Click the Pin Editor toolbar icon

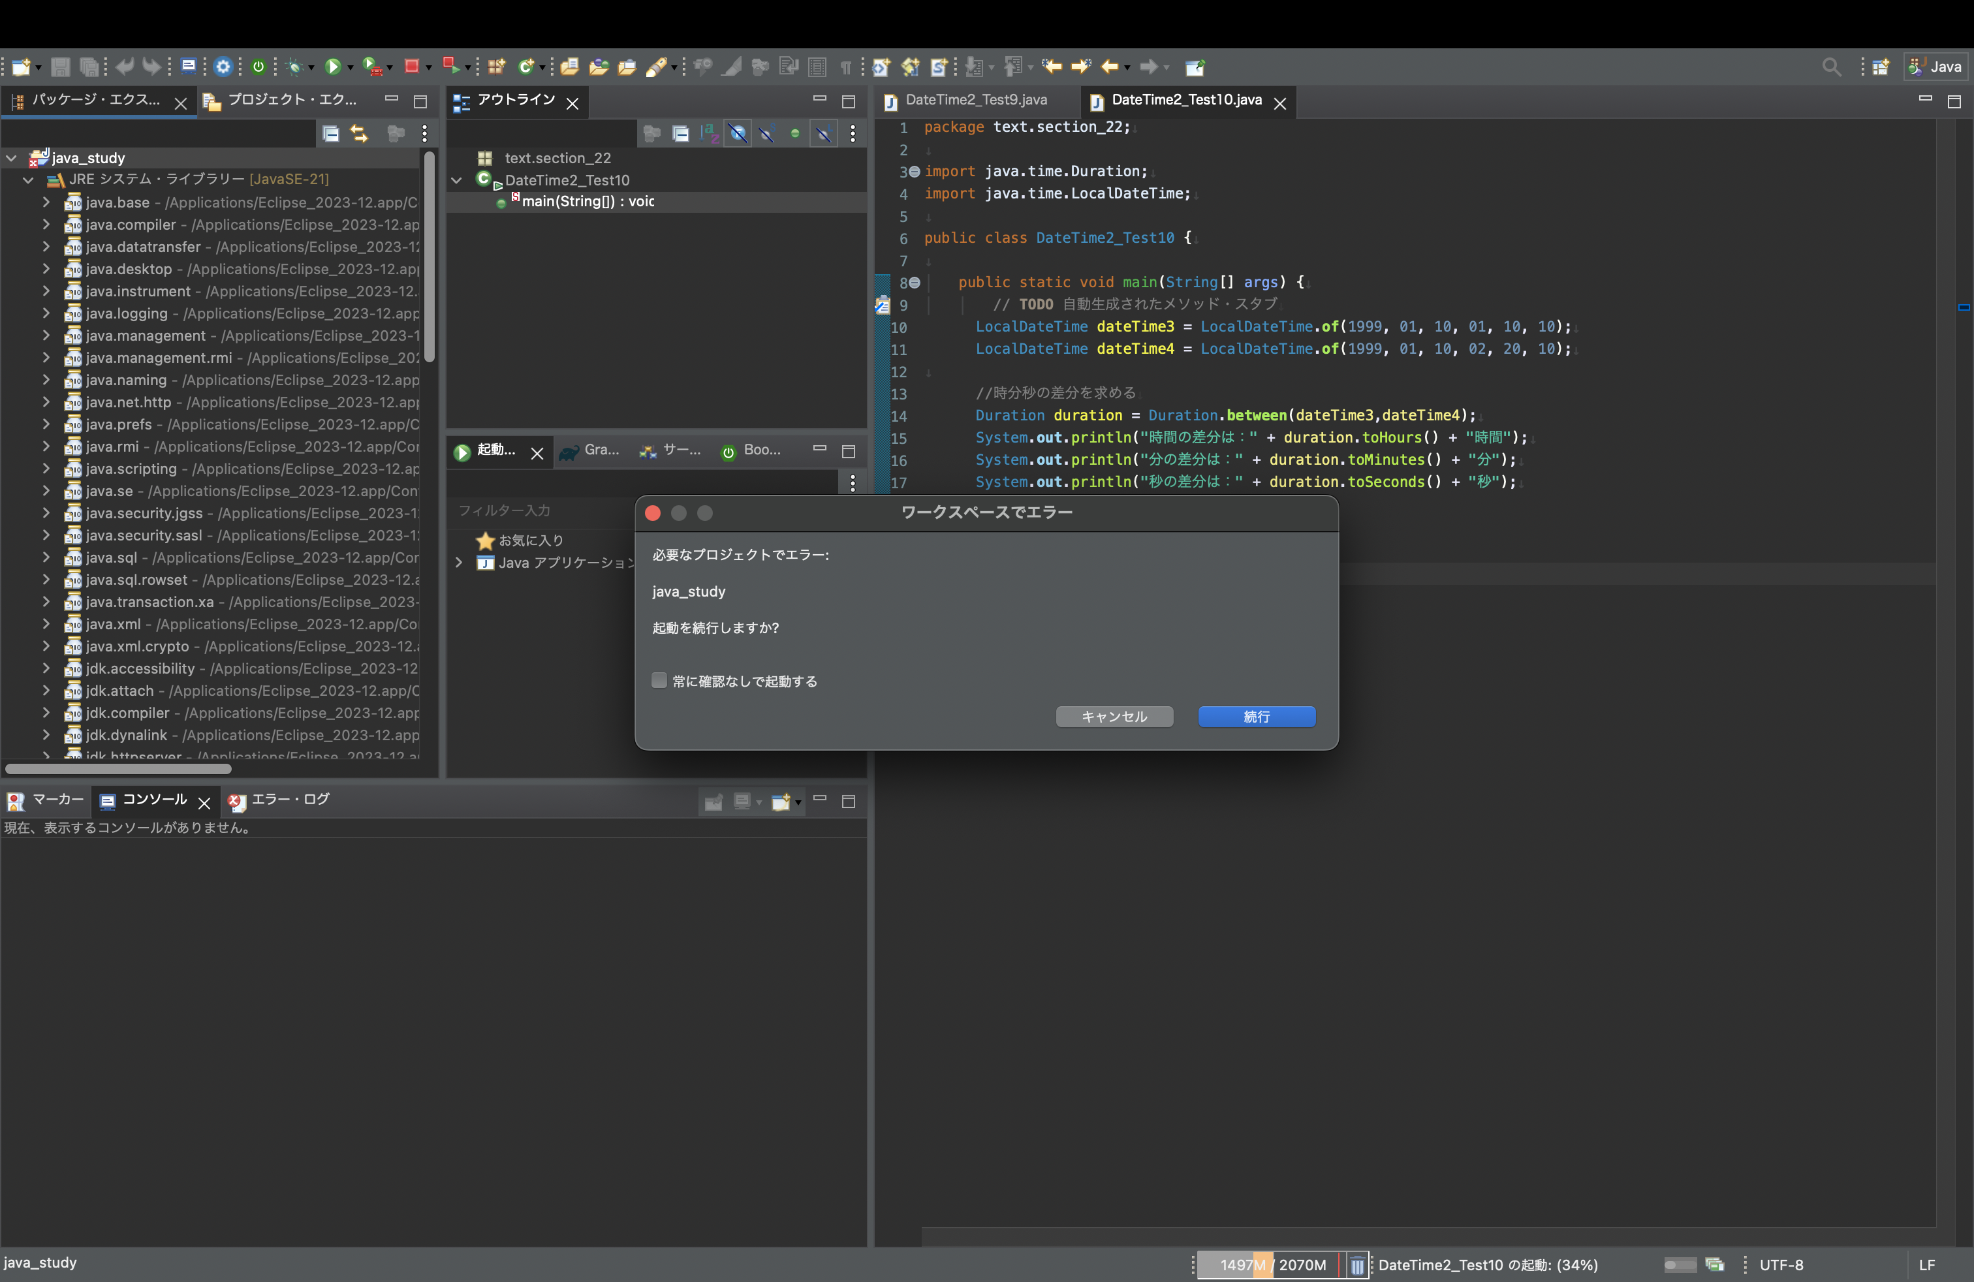(x=1195, y=67)
